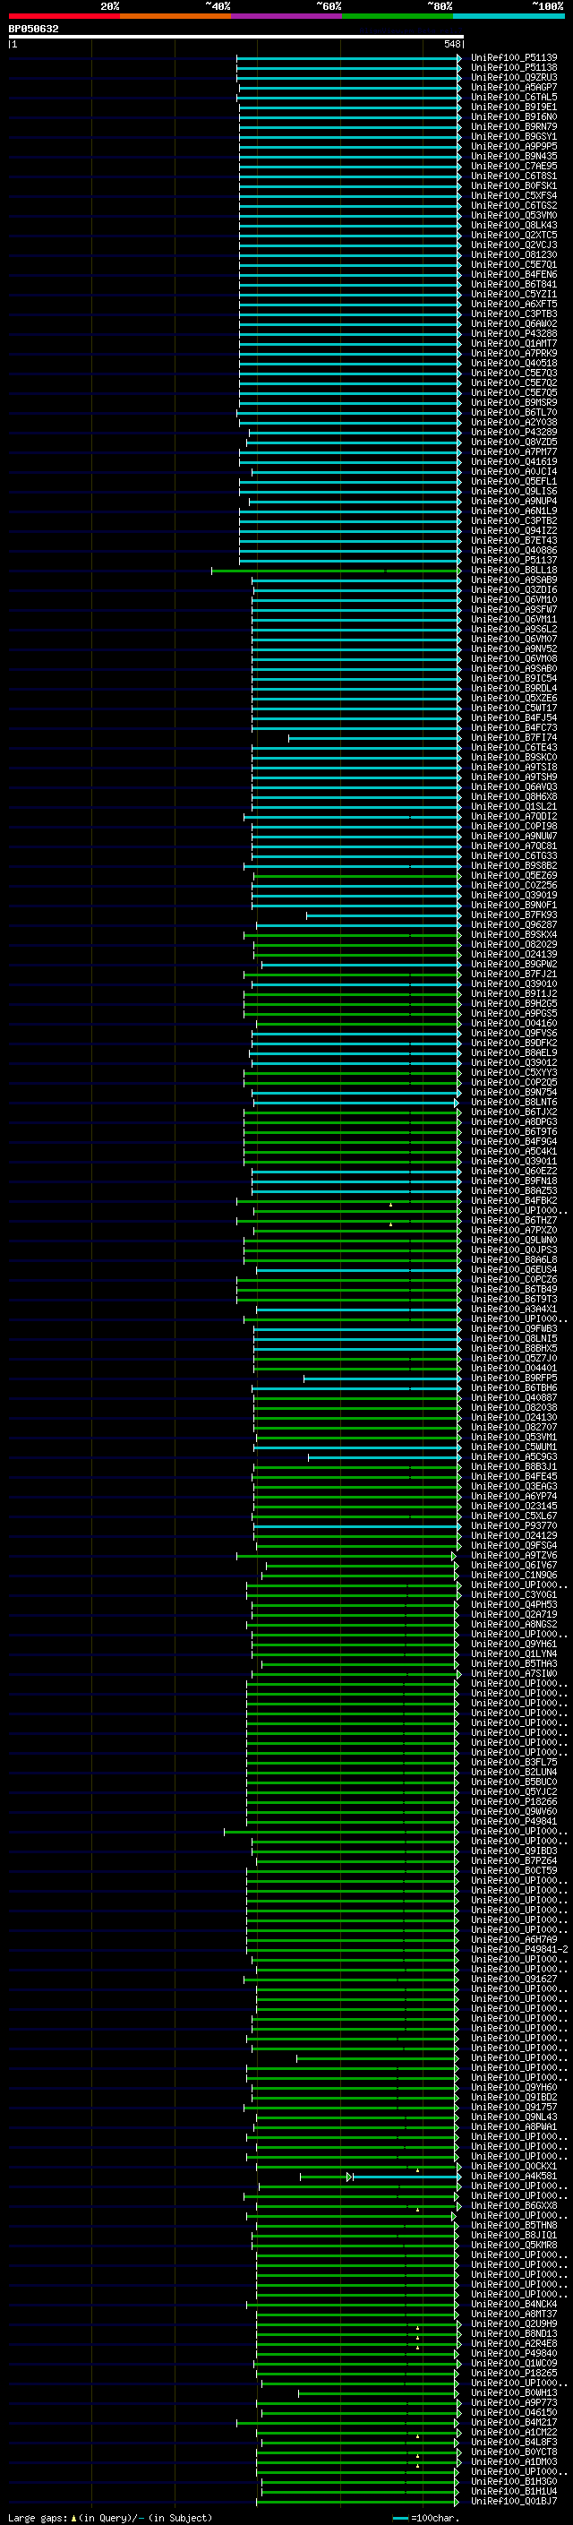Click the =100char. scale legend
The image size is (573, 2525).
(x=425, y=2518)
